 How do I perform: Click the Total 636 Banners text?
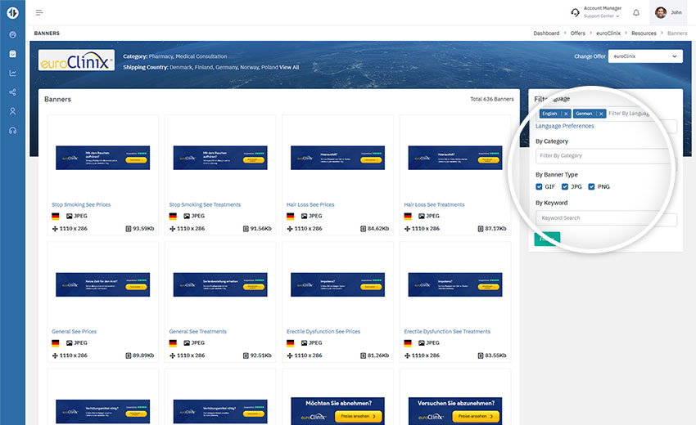492,99
